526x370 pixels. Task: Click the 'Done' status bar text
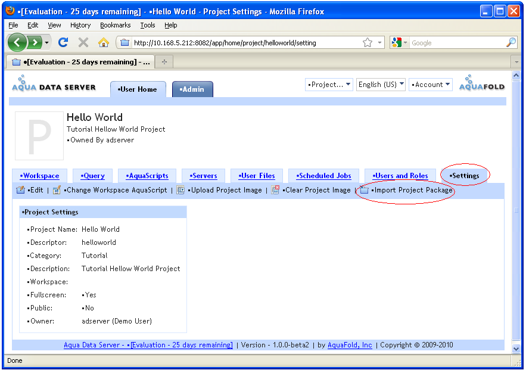click(x=15, y=360)
